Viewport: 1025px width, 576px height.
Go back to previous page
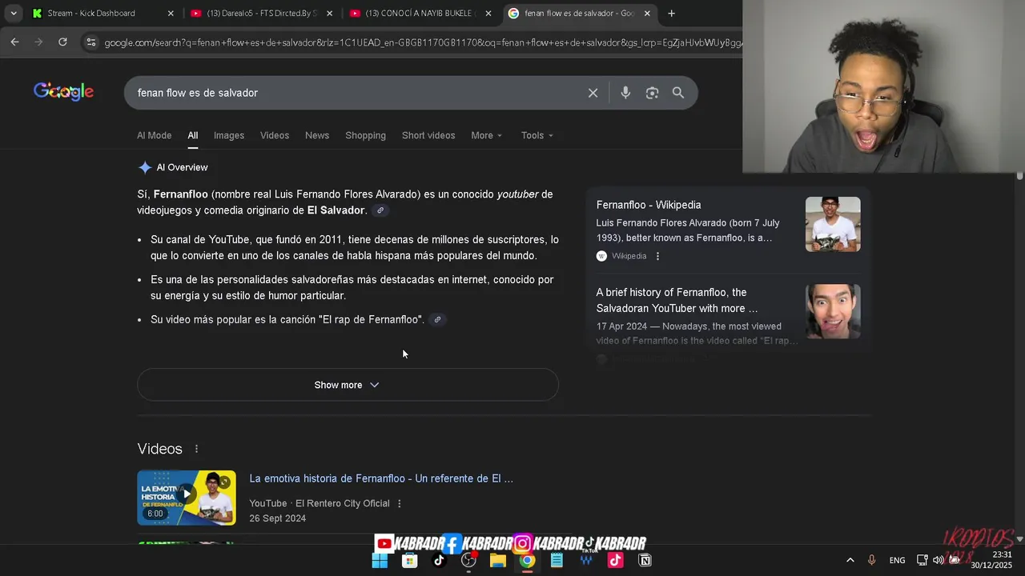pyautogui.click(x=14, y=42)
